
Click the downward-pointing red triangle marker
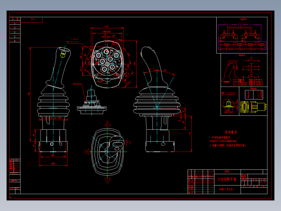(x=108, y=180)
